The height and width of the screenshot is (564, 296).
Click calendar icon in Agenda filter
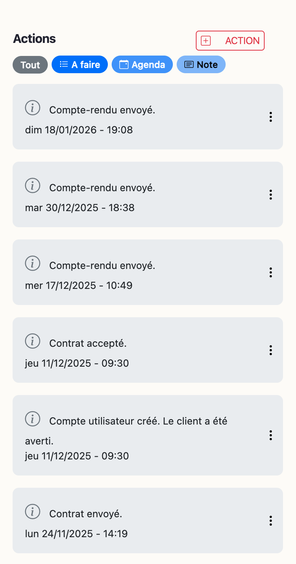click(124, 64)
